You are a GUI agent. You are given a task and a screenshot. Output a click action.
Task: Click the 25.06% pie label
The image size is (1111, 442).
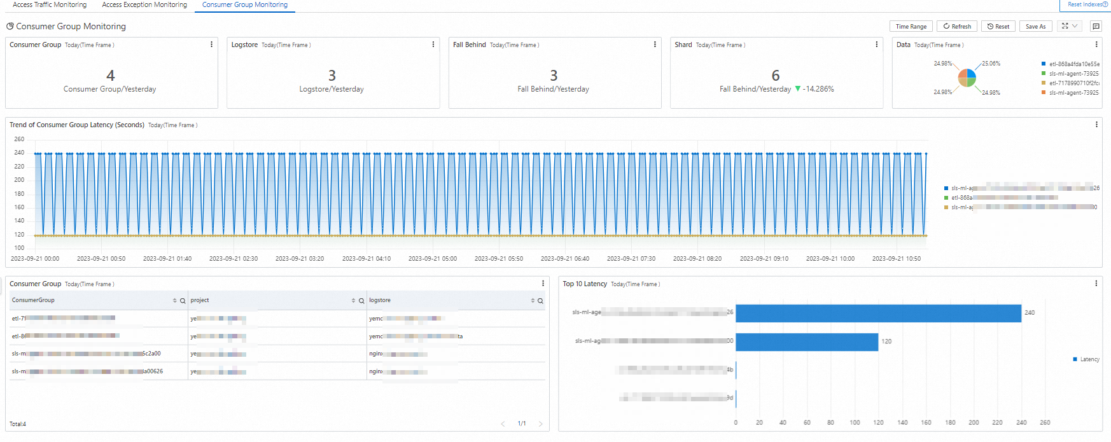pyautogui.click(x=991, y=64)
